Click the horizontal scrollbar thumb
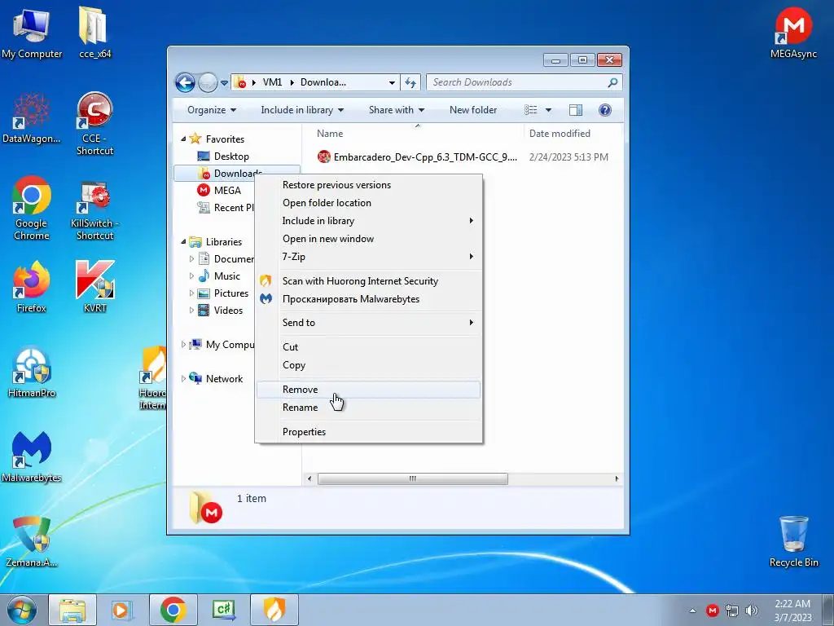The height and width of the screenshot is (626, 834). pos(413,478)
